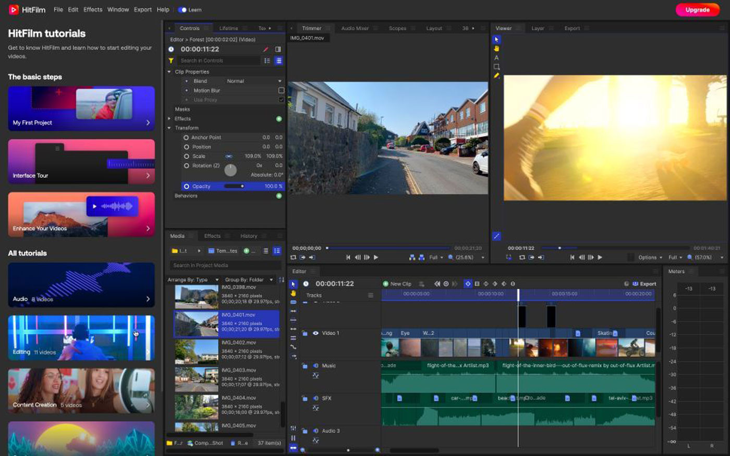
Task: Collapse the Transform section
Action: [169, 128]
